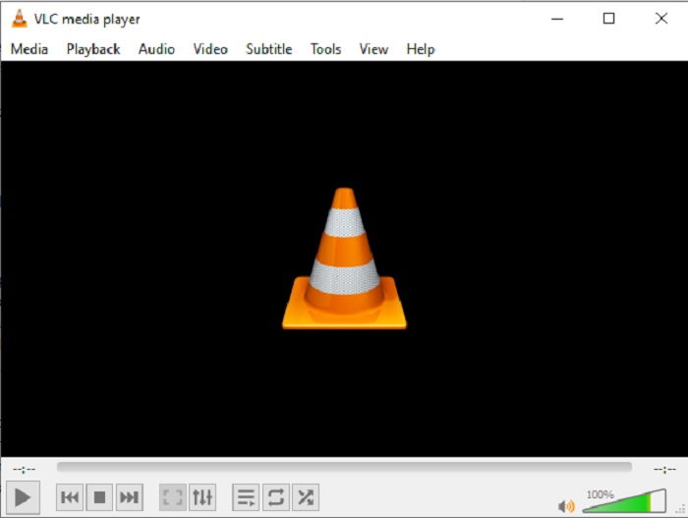Stop playback with the square button
688x518 pixels.
click(x=99, y=497)
